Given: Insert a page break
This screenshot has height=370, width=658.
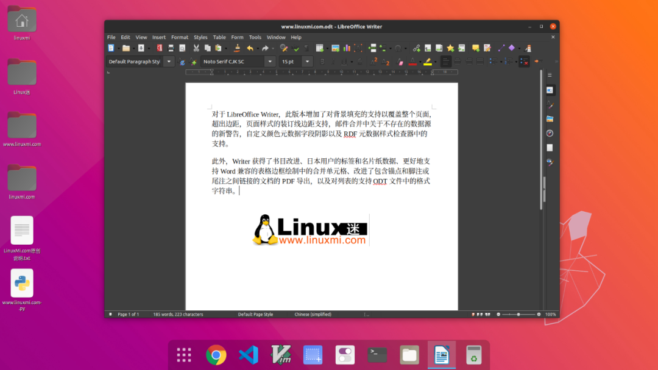Looking at the screenshot, I should (x=372, y=48).
